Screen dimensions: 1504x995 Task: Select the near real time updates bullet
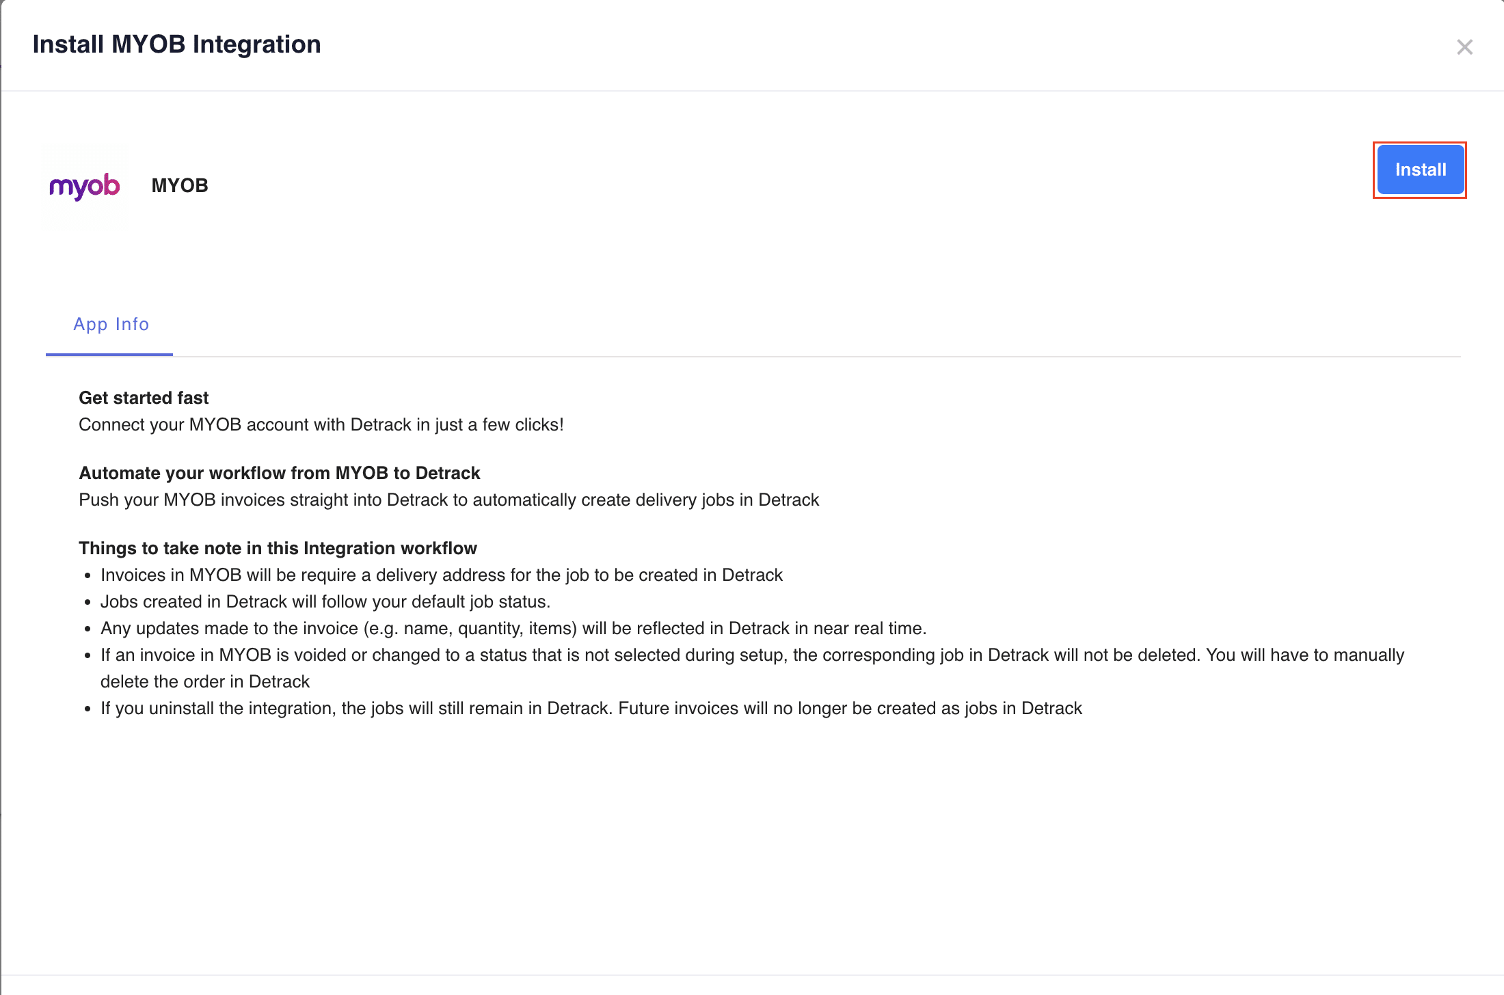[x=513, y=628]
